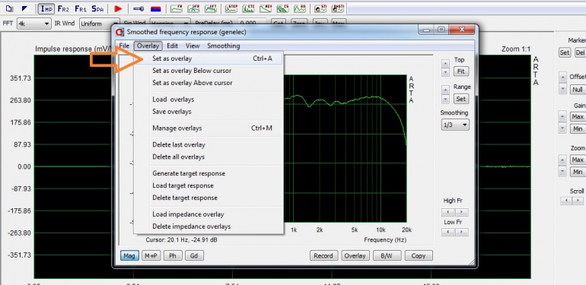Click the Copy button
Image resolution: width=586 pixels, height=285 pixels.
[419, 255]
